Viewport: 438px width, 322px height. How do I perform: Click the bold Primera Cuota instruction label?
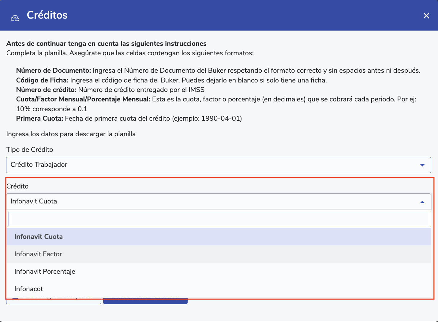40,119
